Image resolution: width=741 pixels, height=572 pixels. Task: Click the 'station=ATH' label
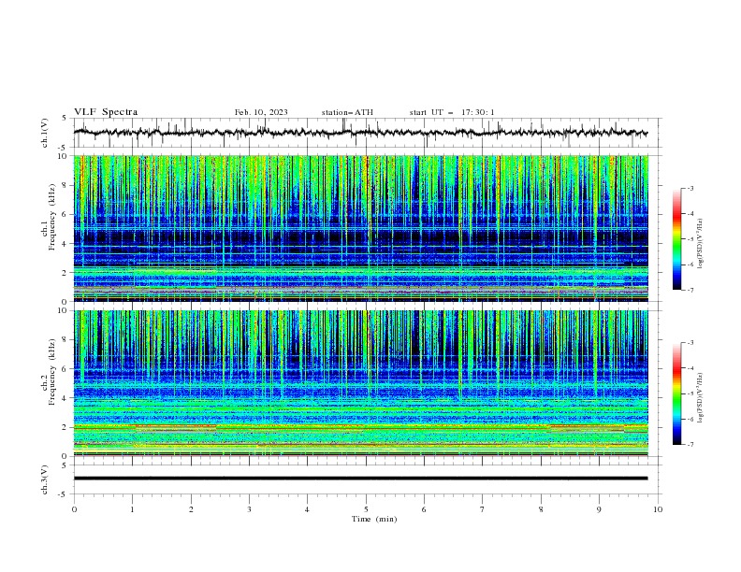[x=347, y=112]
